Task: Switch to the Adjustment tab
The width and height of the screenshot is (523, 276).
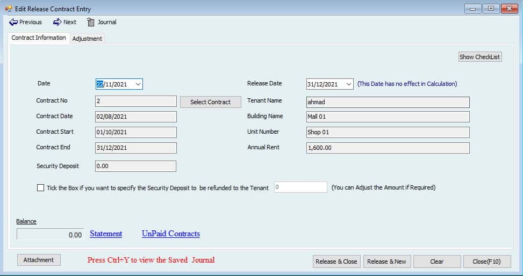Action: click(x=87, y=39)
